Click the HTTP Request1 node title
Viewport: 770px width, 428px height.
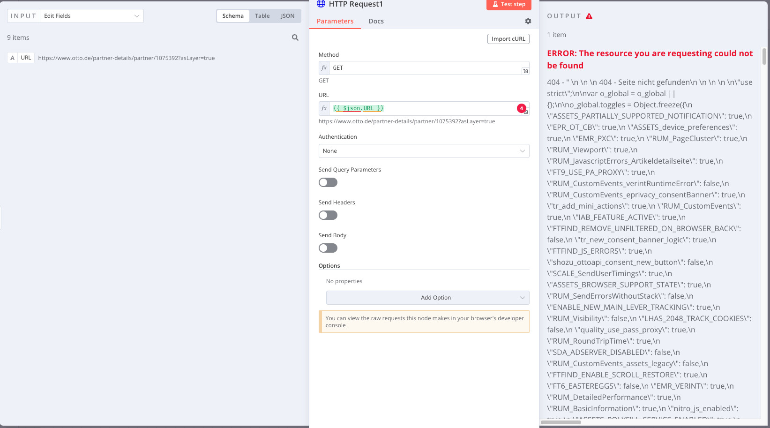tap(356, 4)
